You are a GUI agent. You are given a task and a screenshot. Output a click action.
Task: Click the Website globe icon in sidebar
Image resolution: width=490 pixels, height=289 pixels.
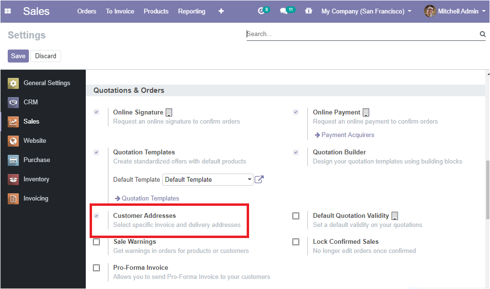[13, 141]
